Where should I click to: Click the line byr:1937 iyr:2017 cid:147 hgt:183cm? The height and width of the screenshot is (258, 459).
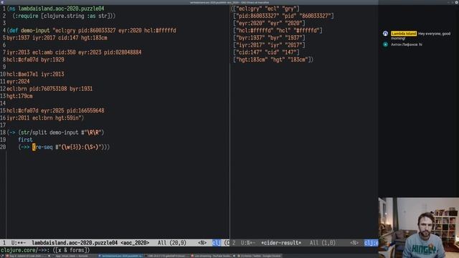click(x=57, y=38)
